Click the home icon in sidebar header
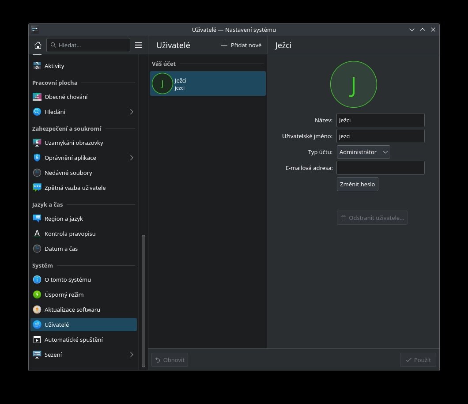Screen dimensions: 468x404 (38, 45)
